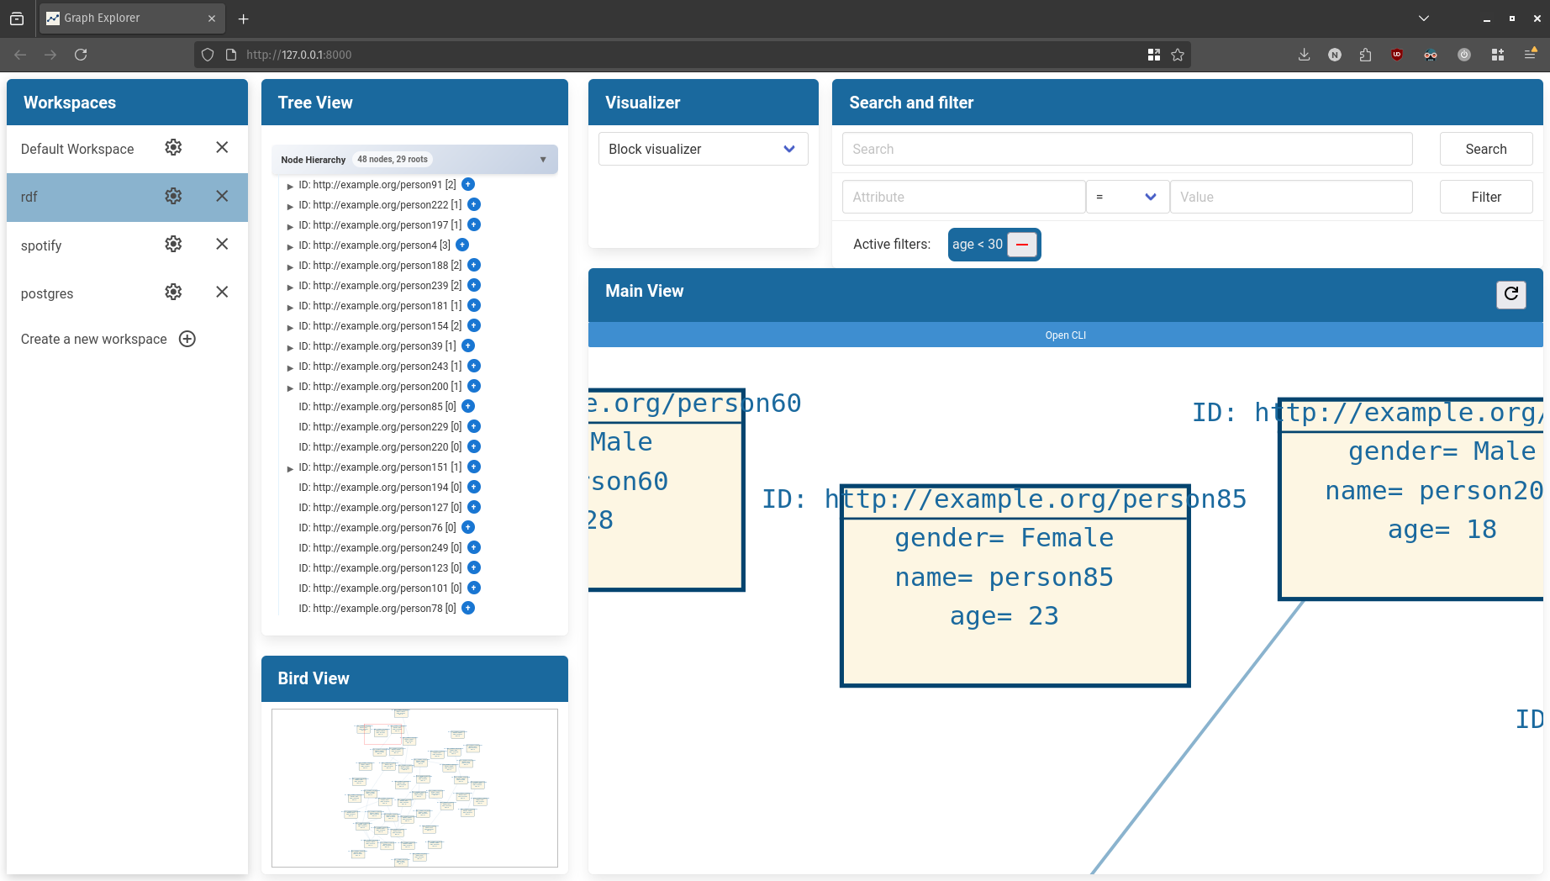Click plus icon next to person154 node
This screenshot has height=881, width=1550.
(x=474, y=325)
